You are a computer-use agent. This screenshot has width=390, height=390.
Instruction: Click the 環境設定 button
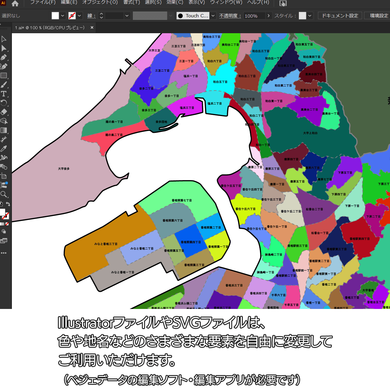click(379, 16)
